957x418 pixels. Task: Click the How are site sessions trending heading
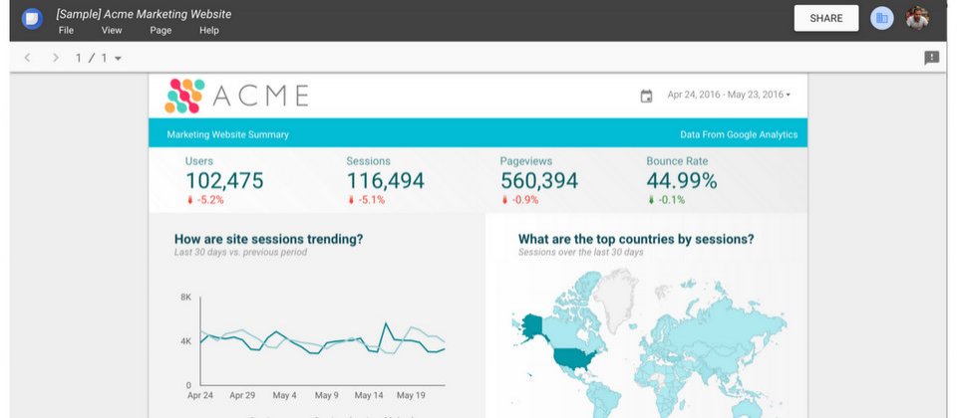point(268,240)
